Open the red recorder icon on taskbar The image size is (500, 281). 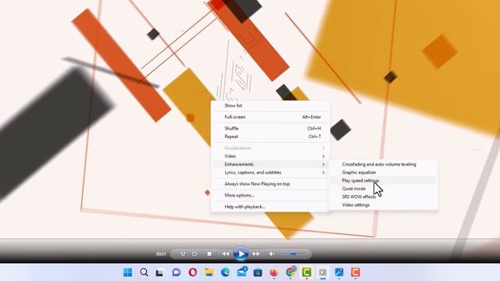[x=355, y=272]
